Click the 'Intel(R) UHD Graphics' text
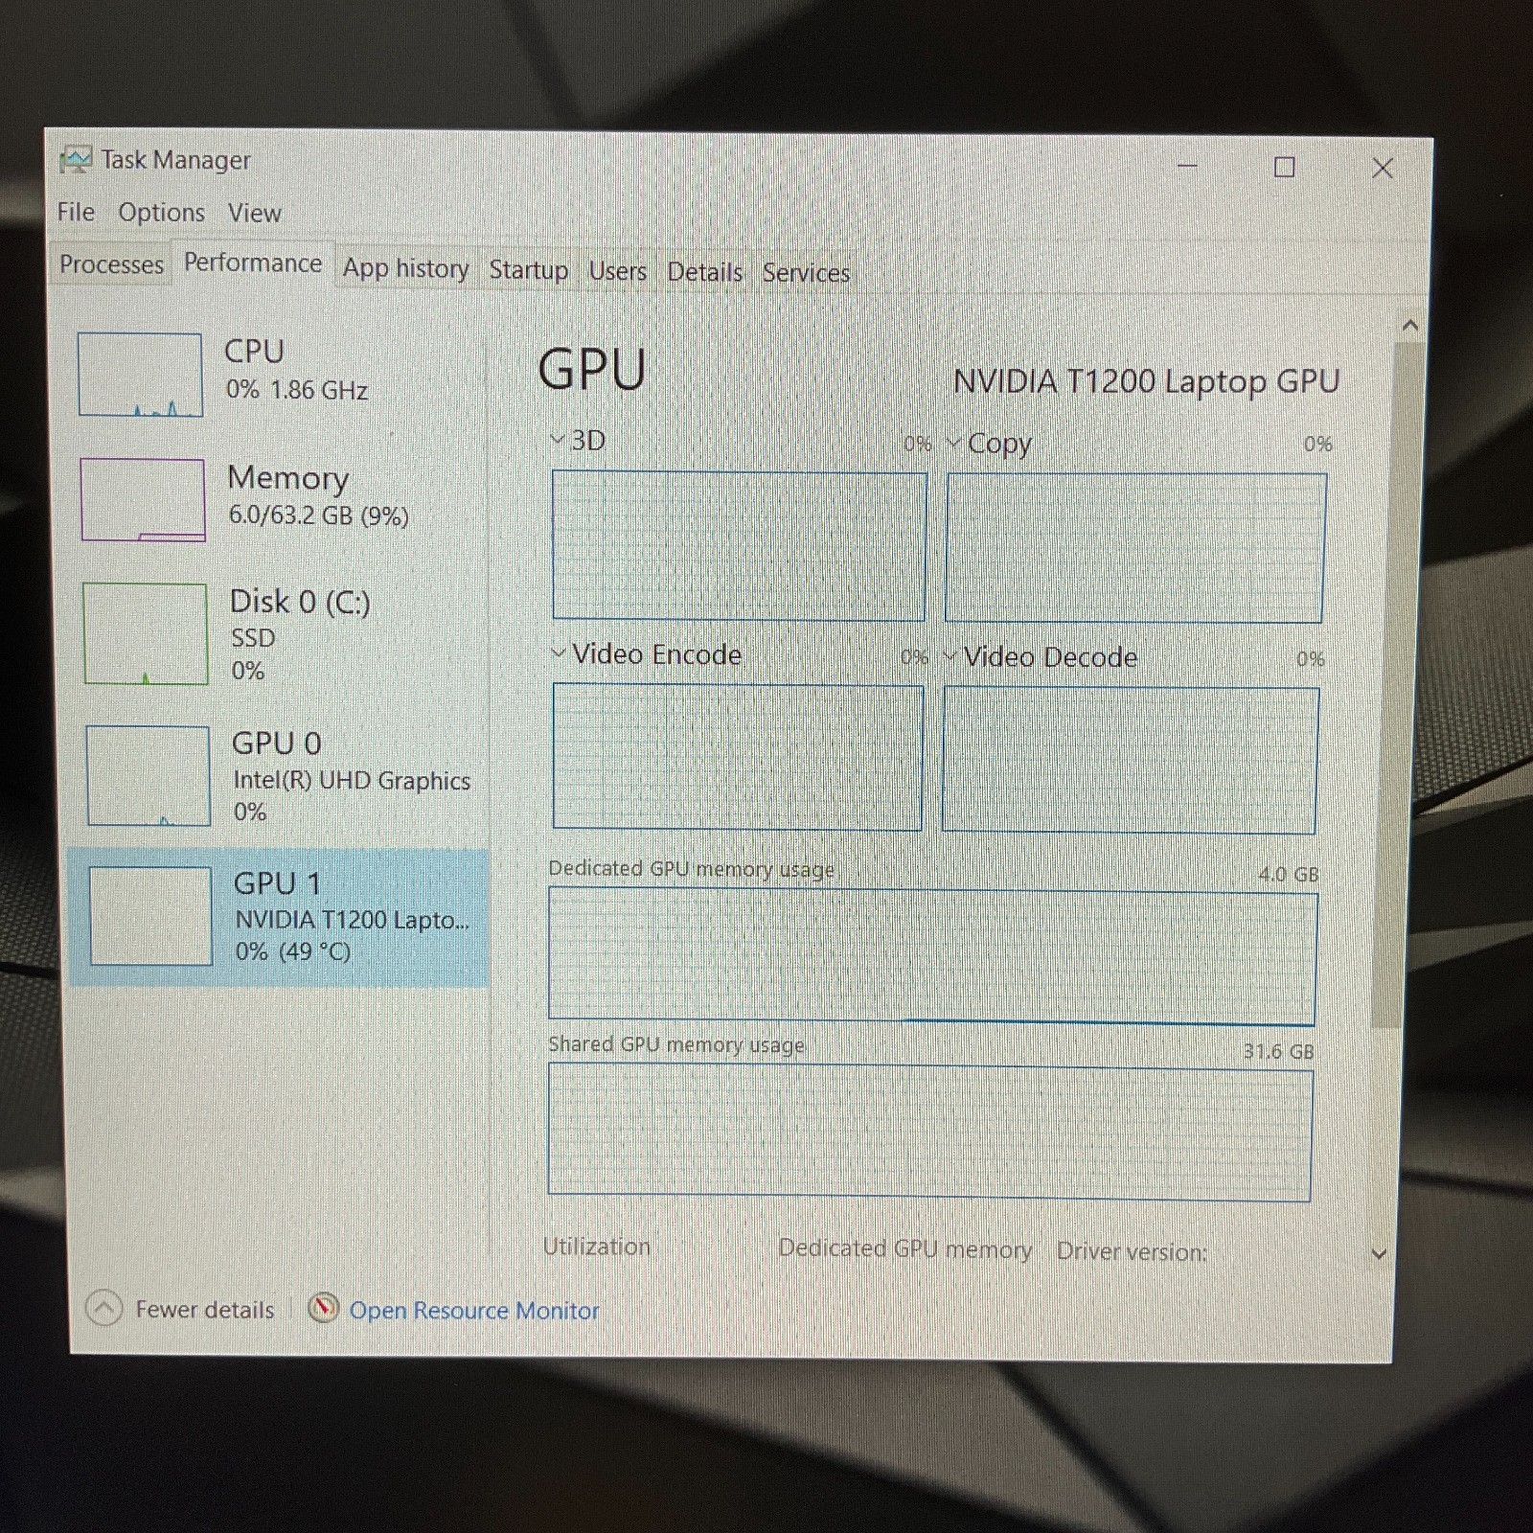The image size is (1533, 1533). pos(352,781)
